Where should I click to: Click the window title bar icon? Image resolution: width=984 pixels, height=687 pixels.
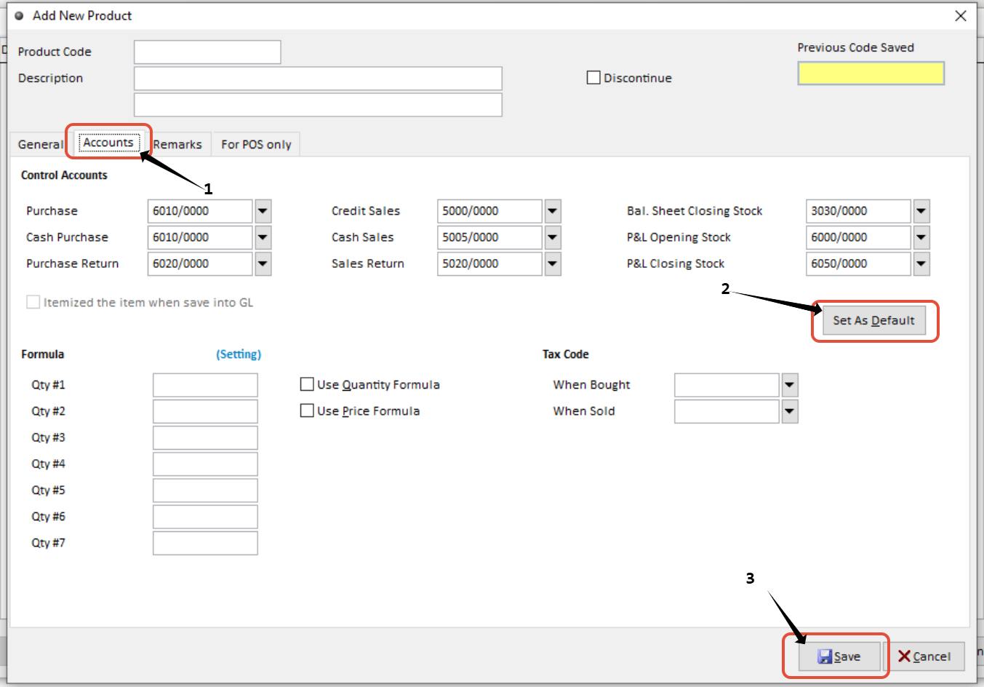(x=20, y=15)
